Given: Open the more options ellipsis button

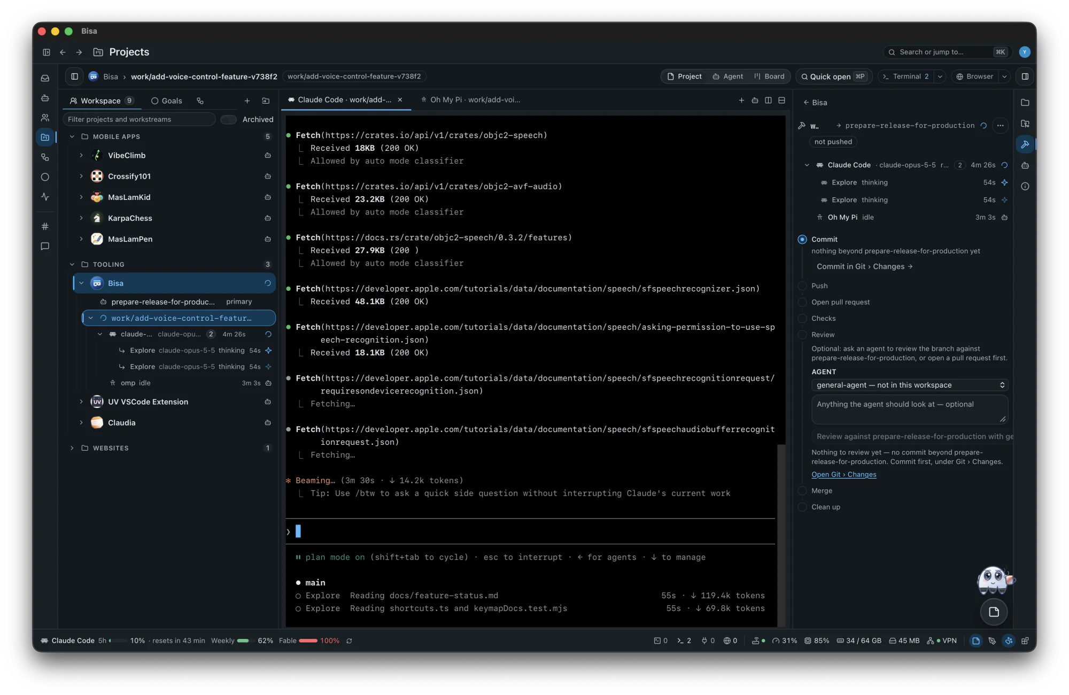Looking at the screenshot, I should coord(1000,126).
